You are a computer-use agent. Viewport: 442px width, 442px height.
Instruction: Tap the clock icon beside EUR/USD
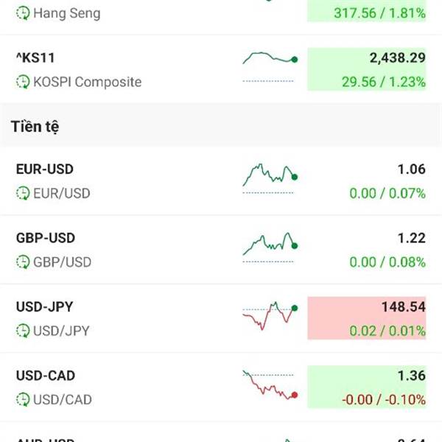click(23, 193)
